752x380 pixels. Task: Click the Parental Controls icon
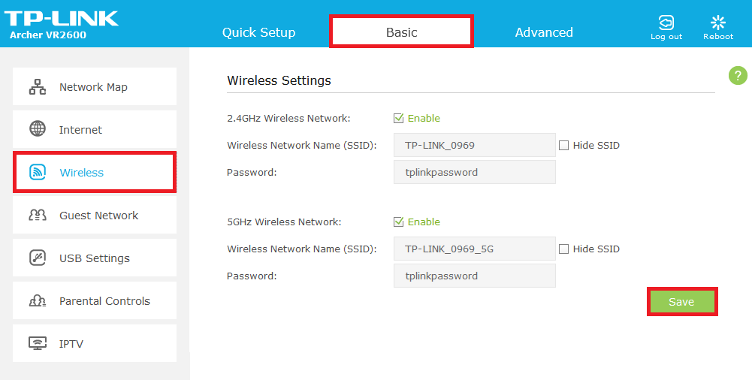click(x=38, y=301)
